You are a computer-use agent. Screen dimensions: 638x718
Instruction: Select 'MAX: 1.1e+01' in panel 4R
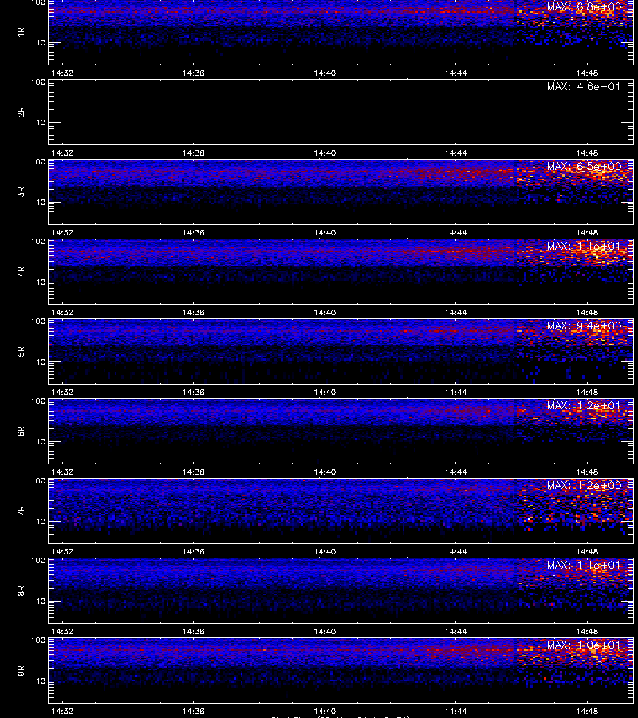pos(584,246)
